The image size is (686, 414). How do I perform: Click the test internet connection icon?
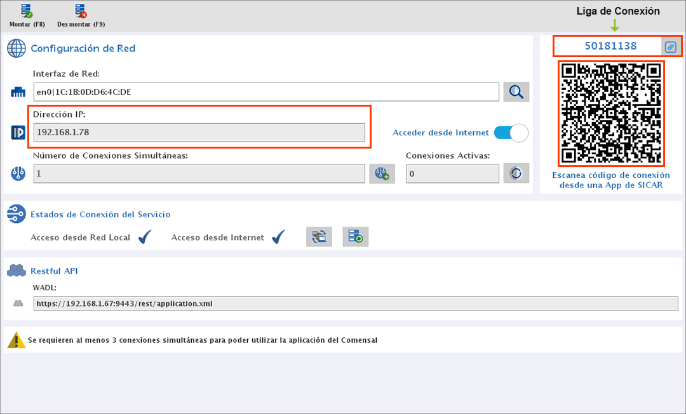319,237
